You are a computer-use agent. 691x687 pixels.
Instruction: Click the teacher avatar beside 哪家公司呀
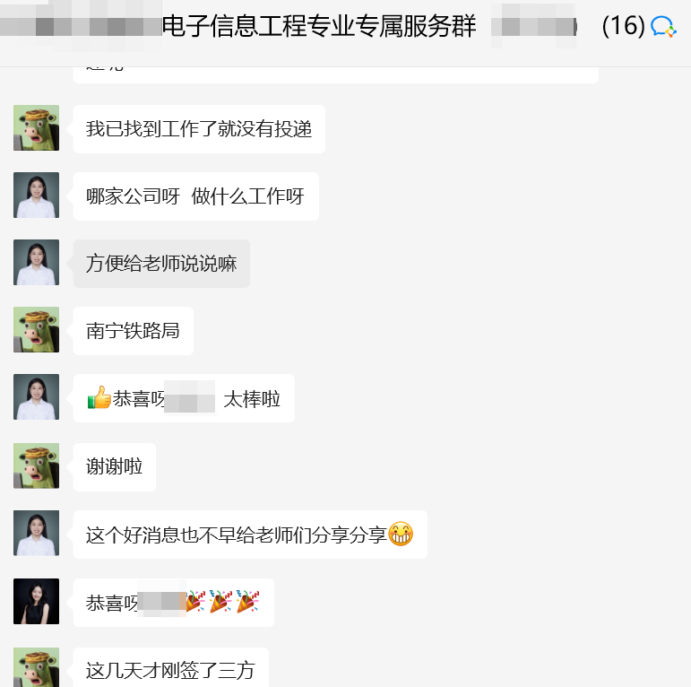pos(36,195)
